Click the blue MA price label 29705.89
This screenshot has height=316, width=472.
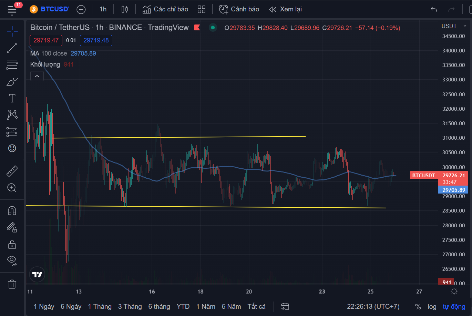(453, 190)
